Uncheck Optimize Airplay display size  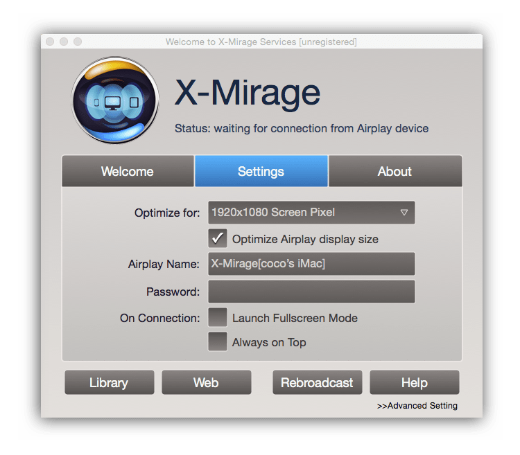click(x=218, y=239)
